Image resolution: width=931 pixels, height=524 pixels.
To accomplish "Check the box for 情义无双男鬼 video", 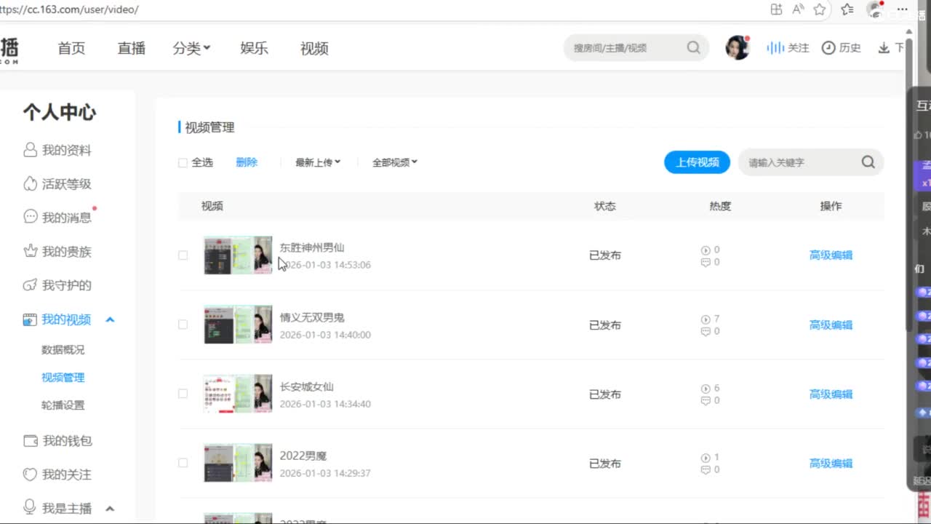I will (183, 325).
